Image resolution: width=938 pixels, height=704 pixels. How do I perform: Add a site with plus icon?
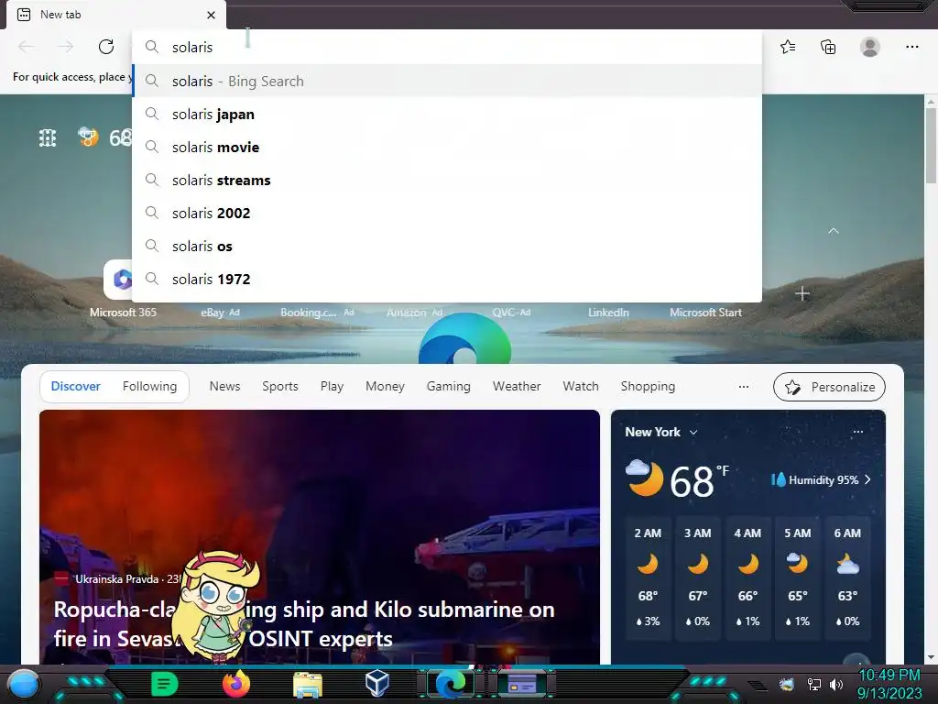(802, 294)
